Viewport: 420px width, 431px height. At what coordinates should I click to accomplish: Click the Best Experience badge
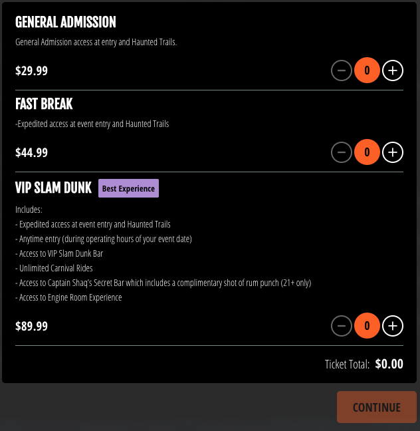(x=128, y=188)
